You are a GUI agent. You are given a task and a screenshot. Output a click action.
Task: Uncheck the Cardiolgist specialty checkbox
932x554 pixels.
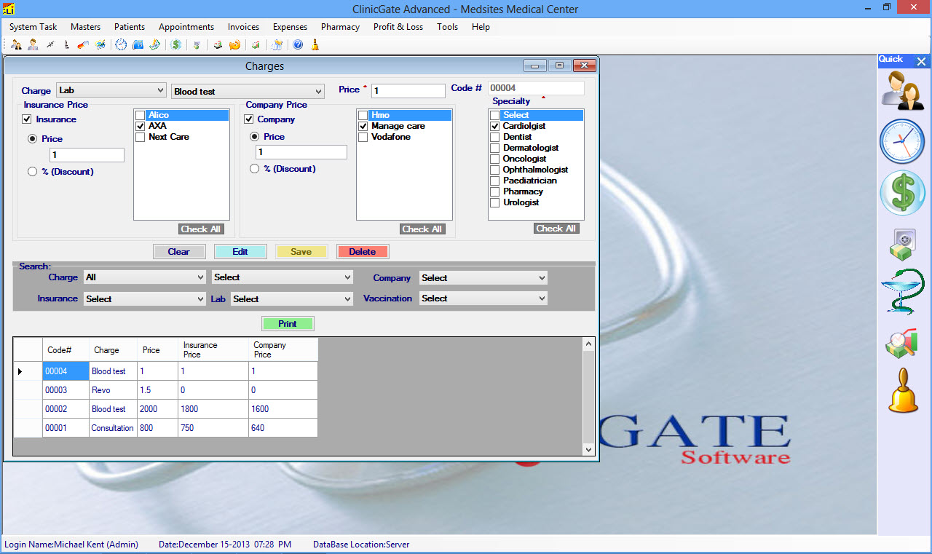495,127
